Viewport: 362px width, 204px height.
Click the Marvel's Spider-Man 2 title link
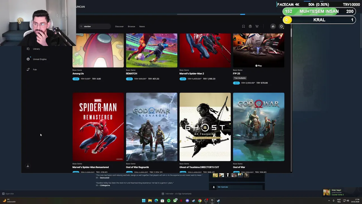coord(191,74)
